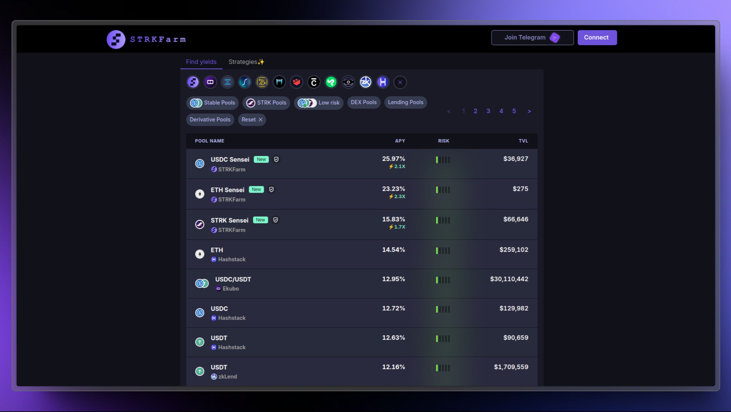Select the yellow Z protocol filter icon

[x=262, y=82]
